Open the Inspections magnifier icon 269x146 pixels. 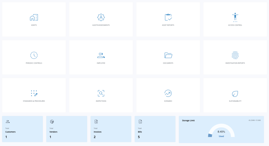101,93
